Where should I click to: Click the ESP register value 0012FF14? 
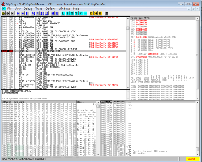[141, 28]
